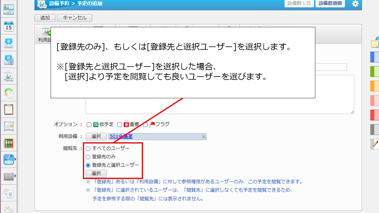Open the sticky note icon on right edge
Viewport: 379px width, 213px height.
375,43
